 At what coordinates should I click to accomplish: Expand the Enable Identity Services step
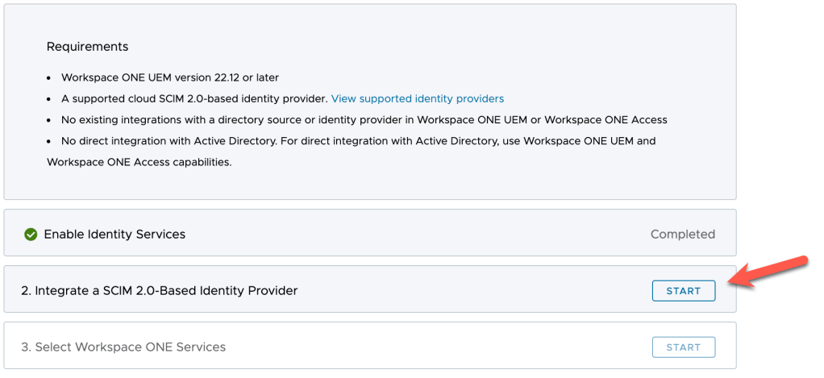coord(114,235)
